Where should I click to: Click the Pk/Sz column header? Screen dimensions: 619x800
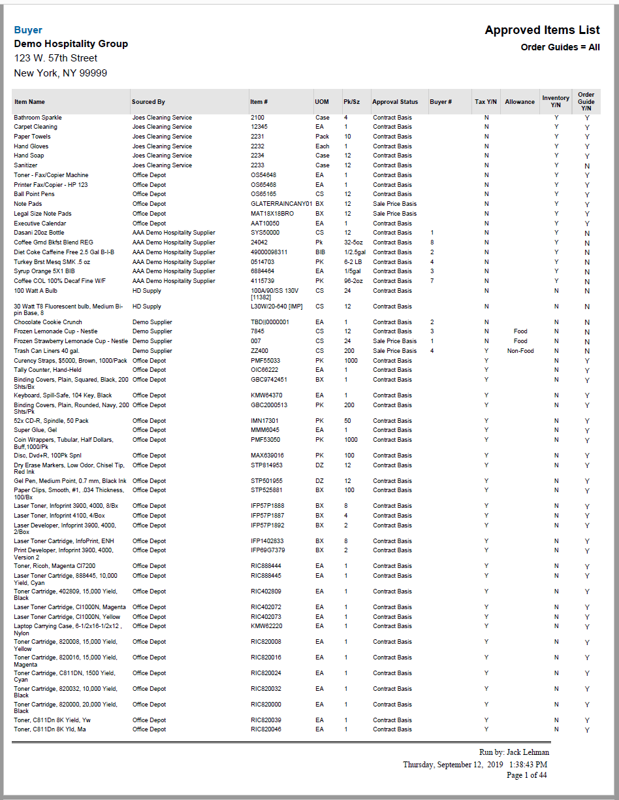(352, 102)
